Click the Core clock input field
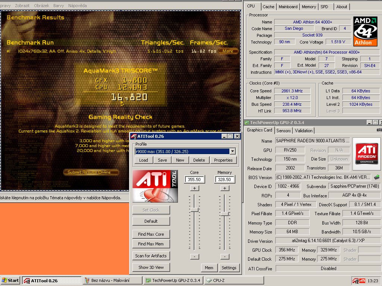 pos(194,179)
